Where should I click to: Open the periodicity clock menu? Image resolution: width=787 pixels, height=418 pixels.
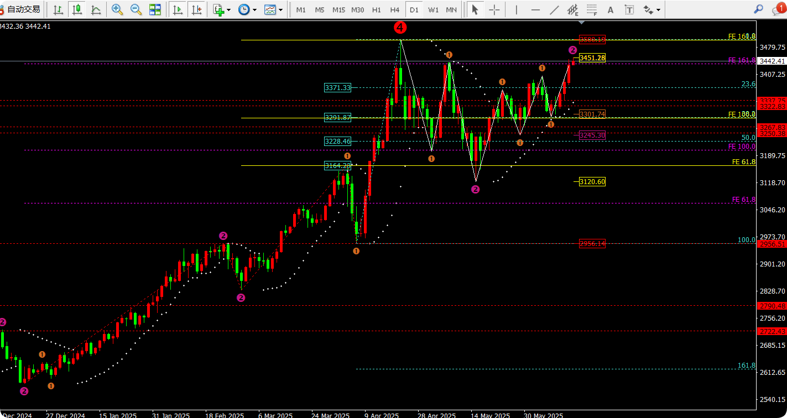coord(244,9)
